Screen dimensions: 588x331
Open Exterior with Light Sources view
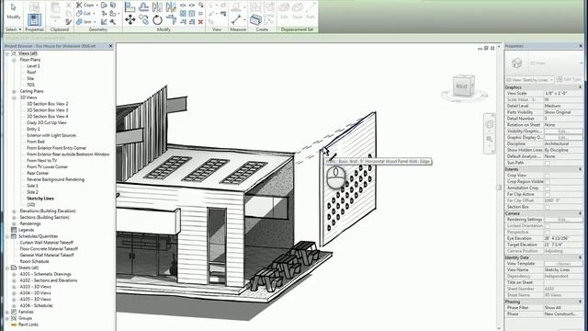[51, 135]
